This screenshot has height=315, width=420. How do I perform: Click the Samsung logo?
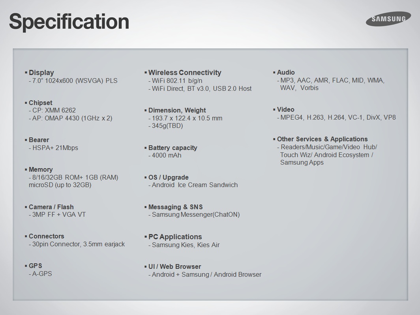click(388, 19)
